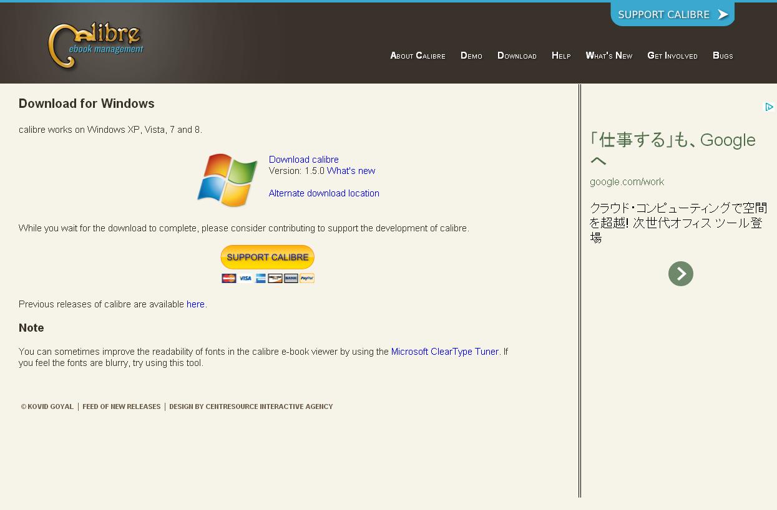777x510 pixels.
Task: Click the AdChoices icon in the ad
Action: pos(769,107)
